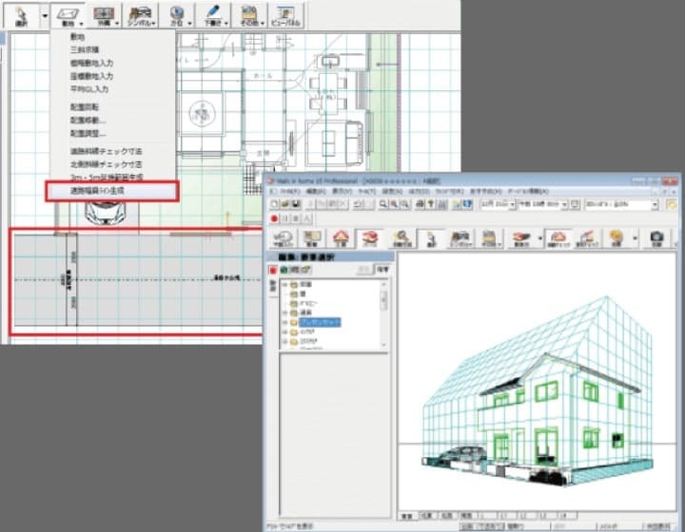
Task: Select the 方位 compass orientation tool
Action: [x=176, y=14]
